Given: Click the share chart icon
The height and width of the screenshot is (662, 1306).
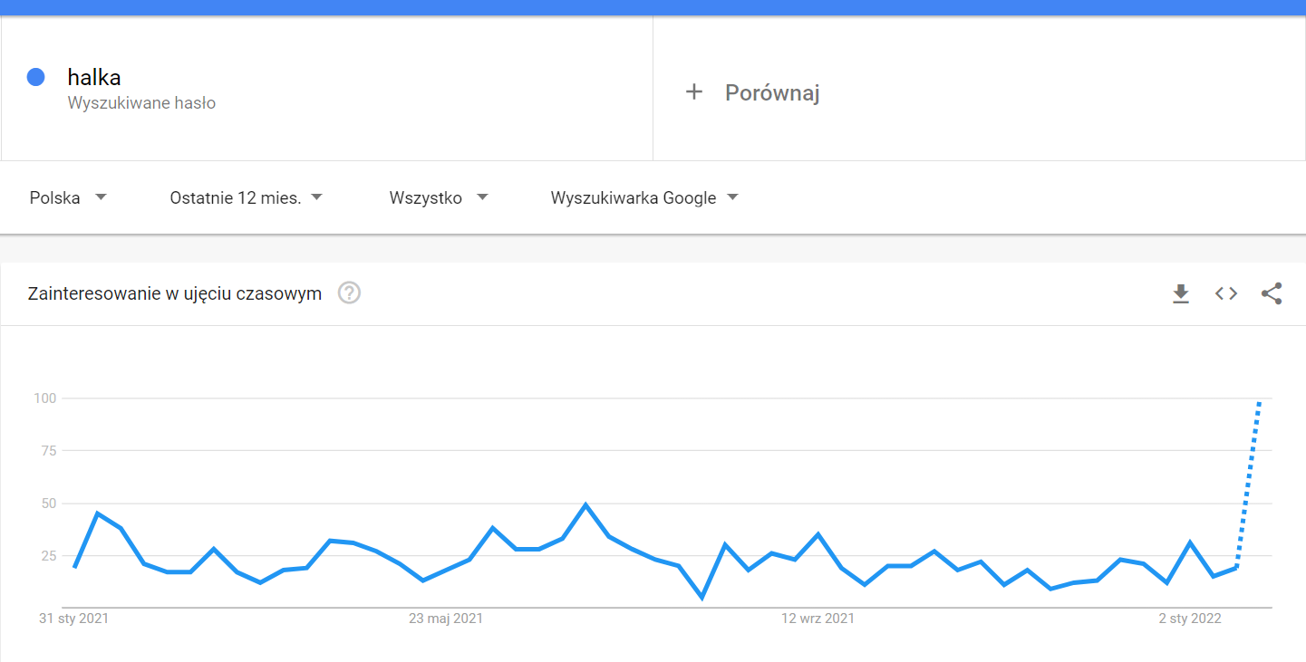Looking at the screenshot, I should click(x=1272, y=293).
